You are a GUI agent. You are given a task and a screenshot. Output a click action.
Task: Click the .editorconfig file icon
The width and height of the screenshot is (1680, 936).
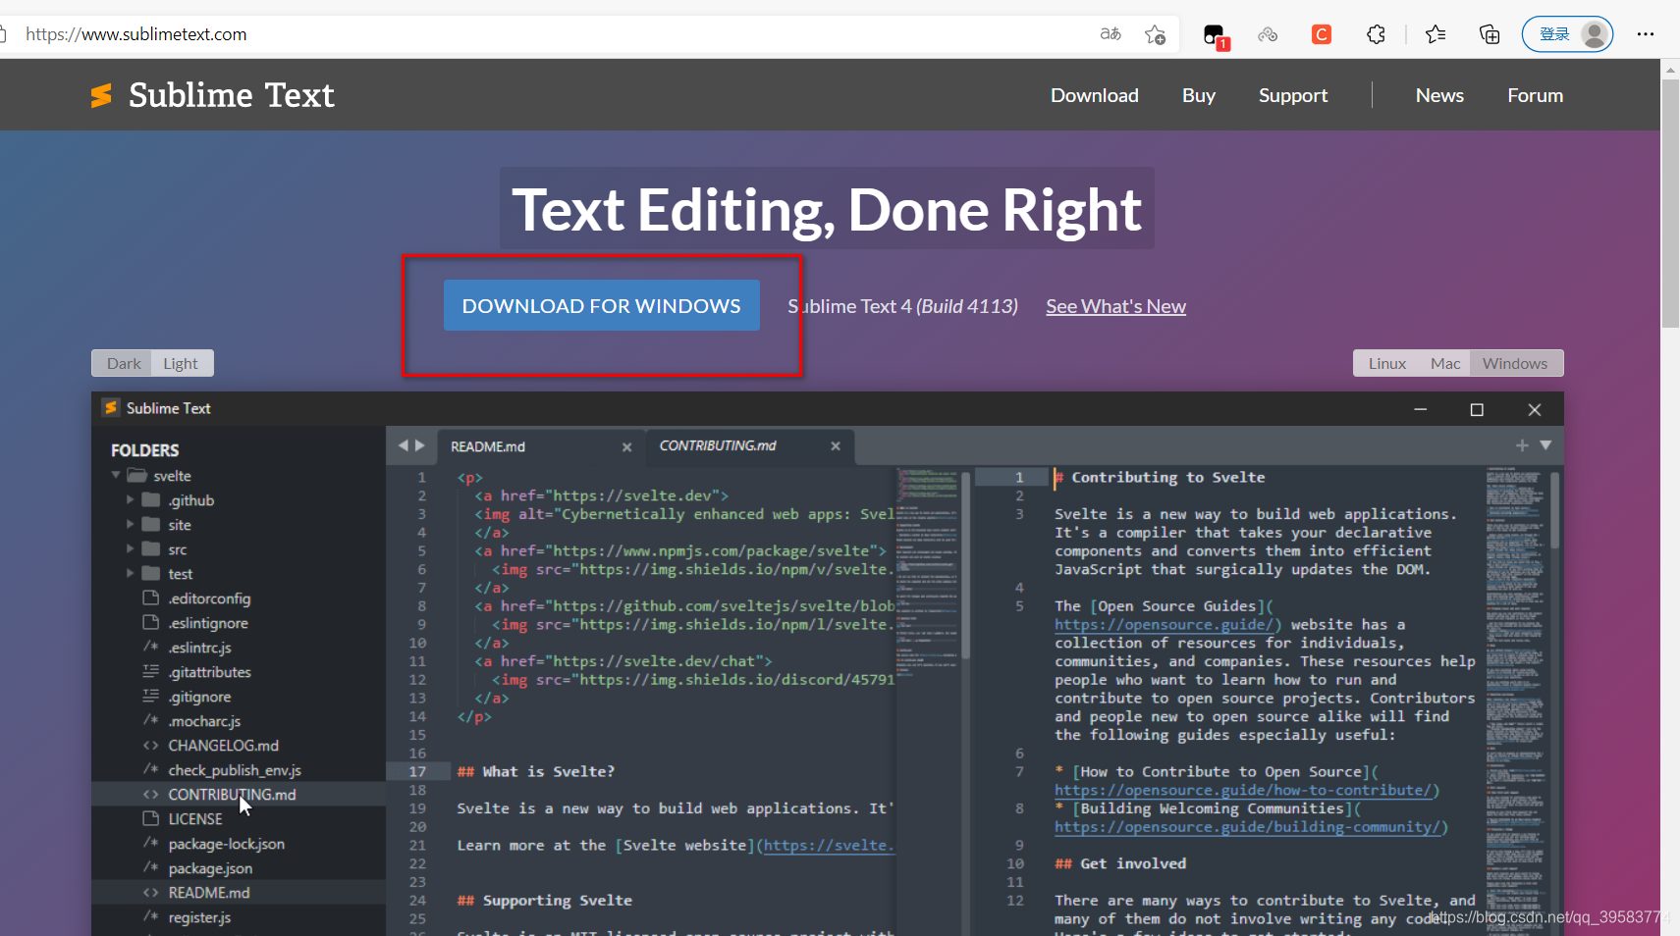[150, 598]
